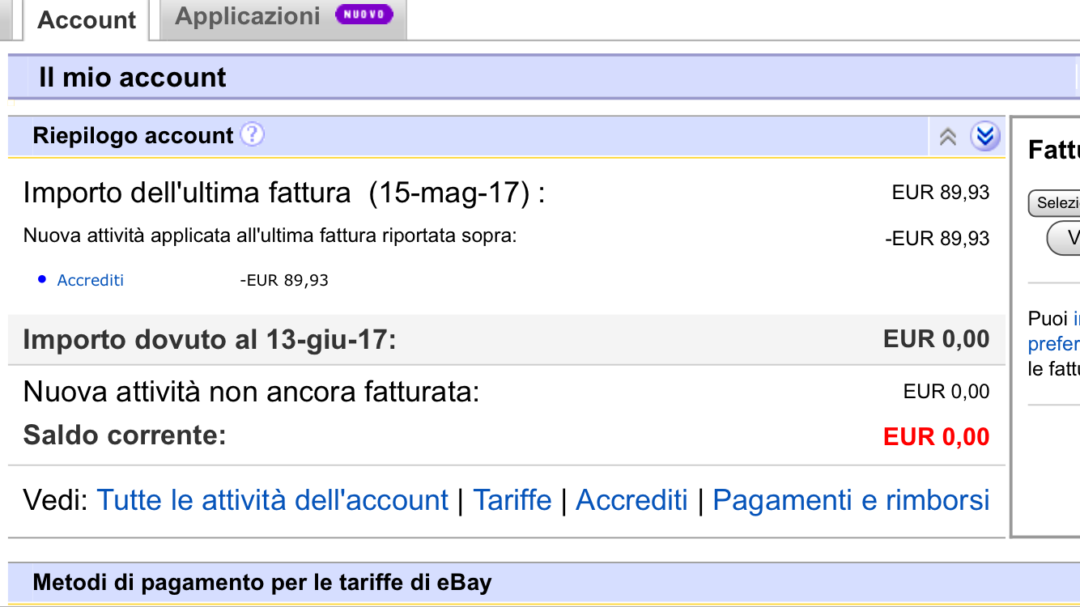
Task: Open Pagamenti e rimborsi link
Action: pyautogui.click(x=851, y=500)
